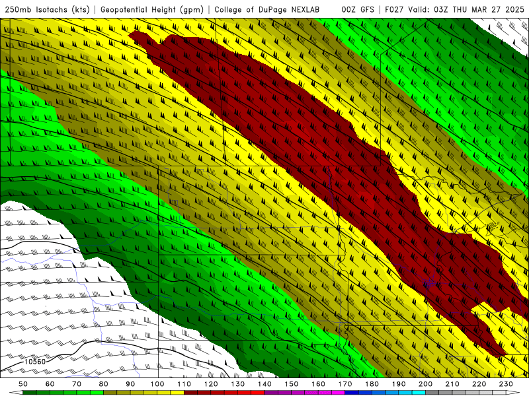This screenshot has height=396, width=529.
Task: Click the 'College of DuPage NEXLAB' label
Action: (x=267, y=9)
